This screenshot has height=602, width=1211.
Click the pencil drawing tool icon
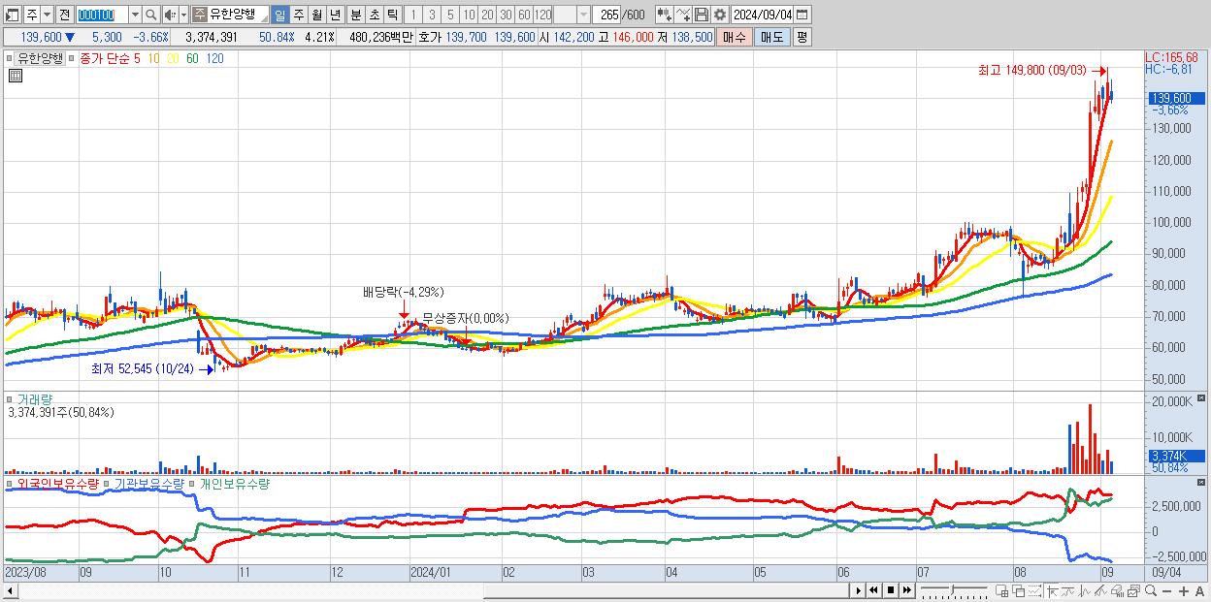(x=1100, y=590)
